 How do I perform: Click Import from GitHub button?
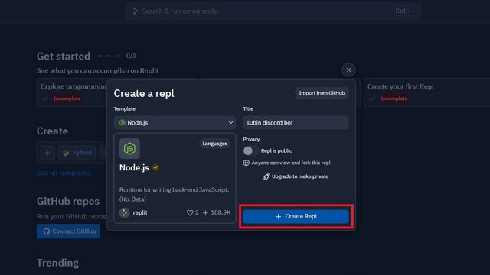click(322, 93)
